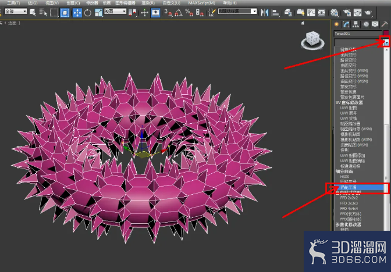The width and height of the screenshot is (391, 272).
Task: Select 涡轮平滑 in the modifier list
Action: 359,187
